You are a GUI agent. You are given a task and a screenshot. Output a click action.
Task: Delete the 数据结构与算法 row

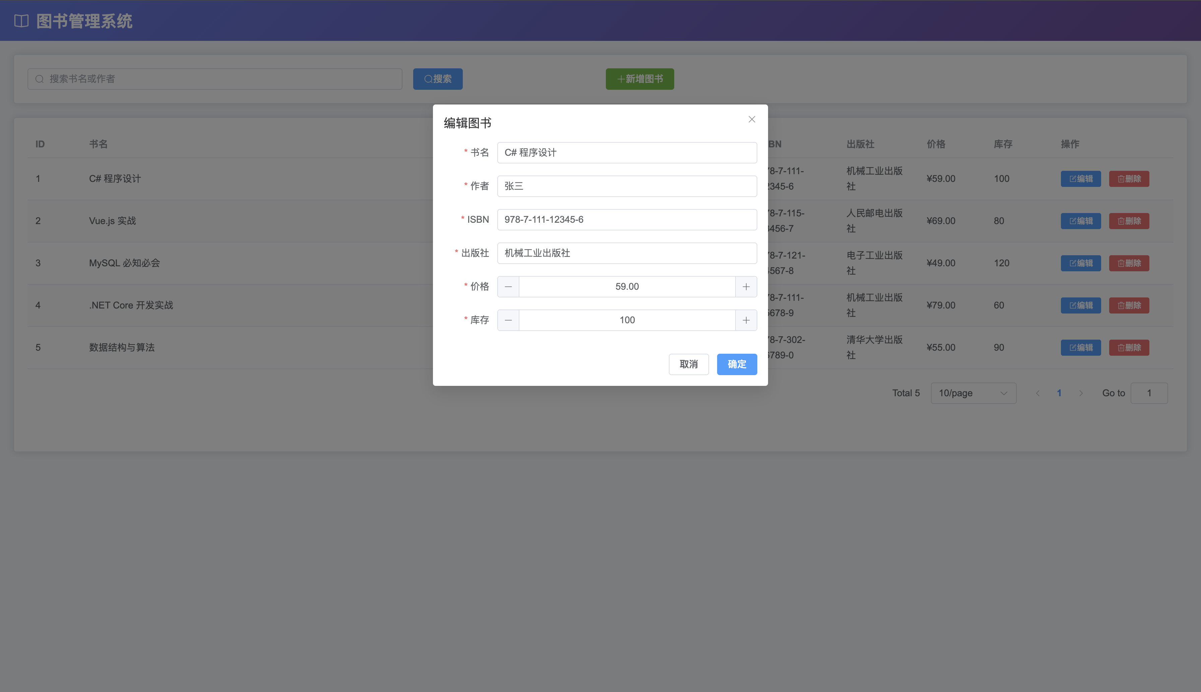pos(1129,347)
